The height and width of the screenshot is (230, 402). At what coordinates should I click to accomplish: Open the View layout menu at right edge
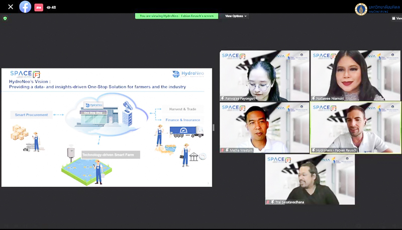click(x=396, y=18)
